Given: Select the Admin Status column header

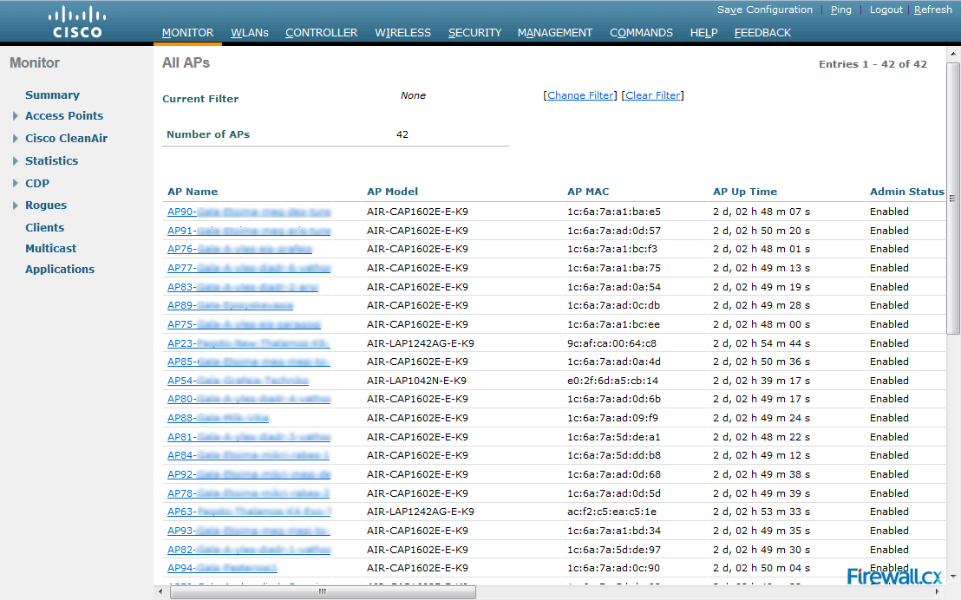Looking at the screenshot, I should click(x=906, y=192).
